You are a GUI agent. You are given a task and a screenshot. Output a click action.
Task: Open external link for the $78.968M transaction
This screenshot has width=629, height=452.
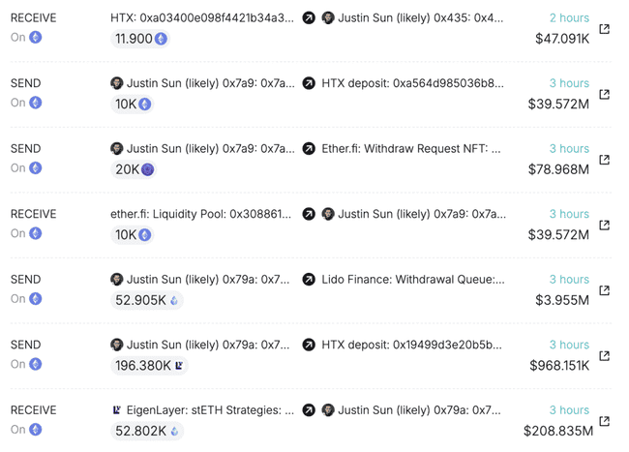[x=605, y=160]
